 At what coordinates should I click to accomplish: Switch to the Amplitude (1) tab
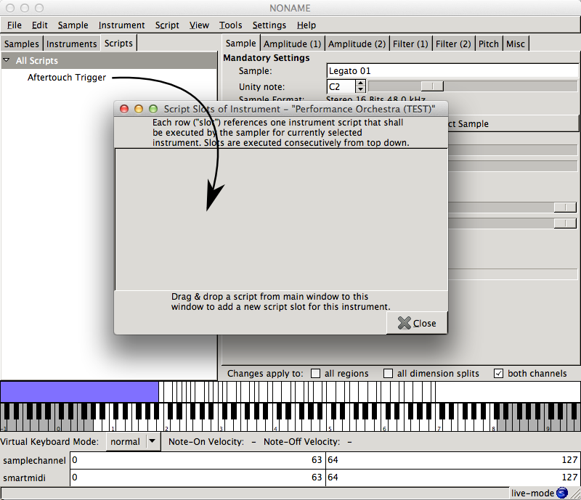pos(292,44)
